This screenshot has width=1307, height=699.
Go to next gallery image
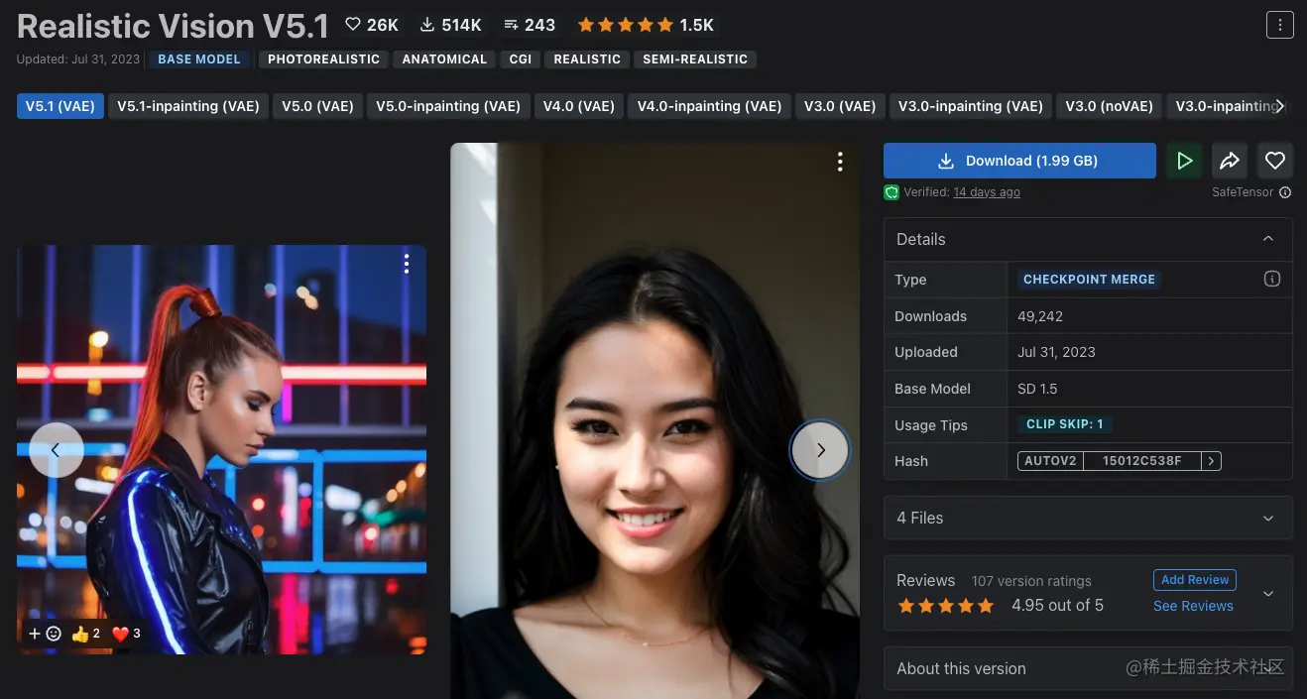(820, 450)
